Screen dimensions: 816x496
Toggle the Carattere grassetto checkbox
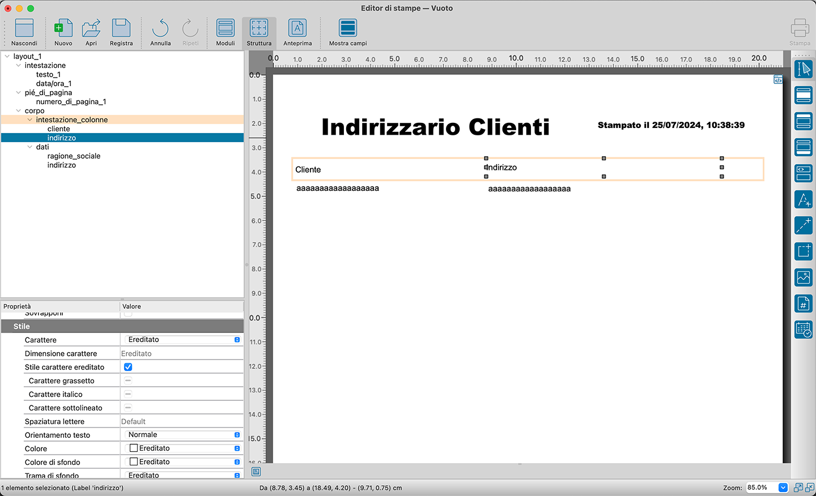pos(128,380)
